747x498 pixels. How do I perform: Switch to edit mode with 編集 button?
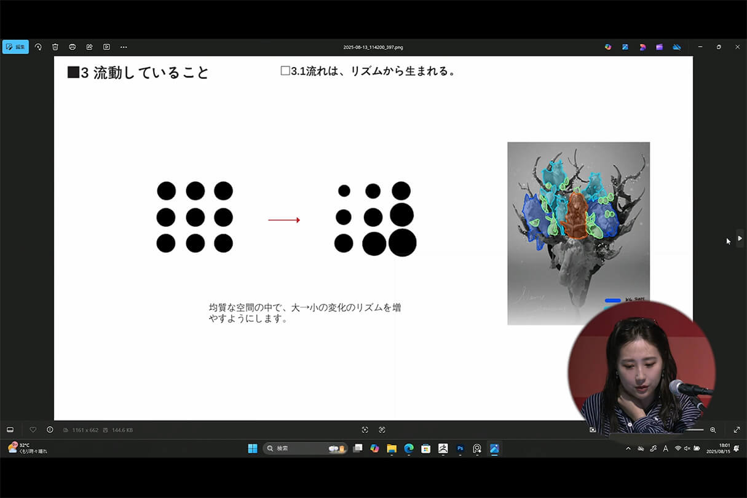pos(15,47)
